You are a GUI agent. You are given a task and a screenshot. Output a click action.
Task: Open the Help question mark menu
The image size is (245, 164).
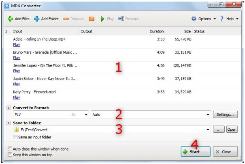229,19
